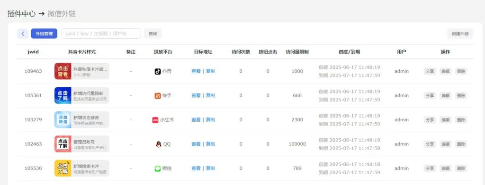Click the 访问量限制 column header
This screenshot has height=185, width=485.
point(297,52)
